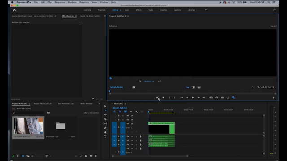
Task: Open Program MultiCam 1 panel menu
Action: click(128, 16)
